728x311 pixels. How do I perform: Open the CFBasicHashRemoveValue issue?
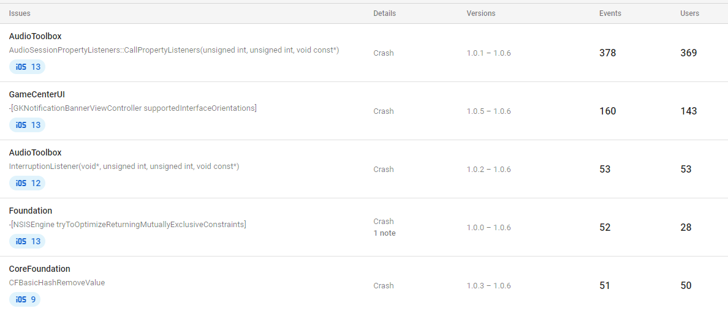56,282
